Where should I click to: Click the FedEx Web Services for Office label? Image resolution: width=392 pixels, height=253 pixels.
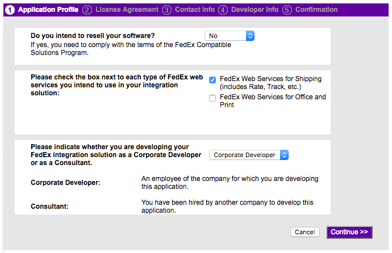pyautogui.click(x=273, y=100)
